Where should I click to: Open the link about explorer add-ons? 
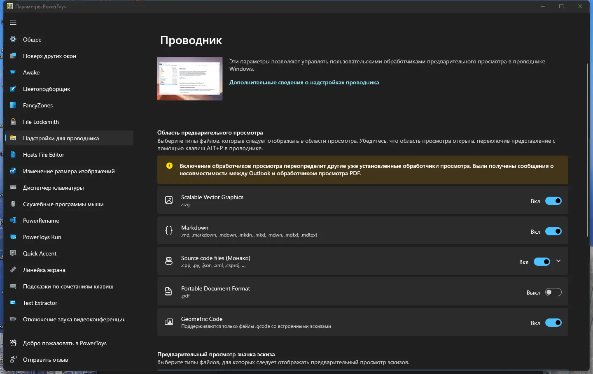304,82
